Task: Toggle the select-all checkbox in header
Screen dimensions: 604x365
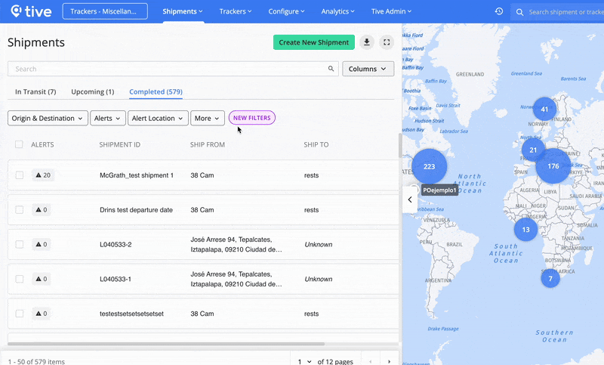Action: (x=19, y=144)
